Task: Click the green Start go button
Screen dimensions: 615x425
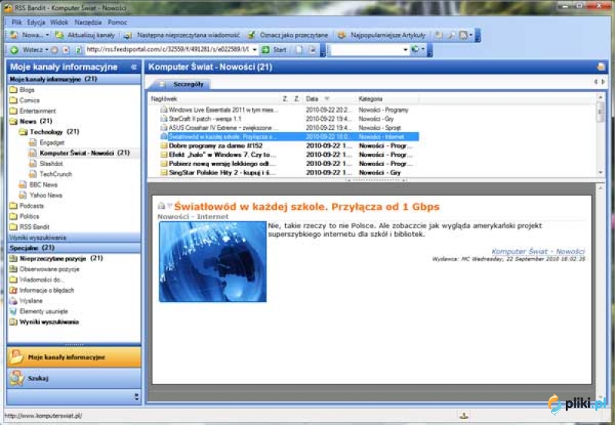Action: pyautogui.click(x=274, y=50)
